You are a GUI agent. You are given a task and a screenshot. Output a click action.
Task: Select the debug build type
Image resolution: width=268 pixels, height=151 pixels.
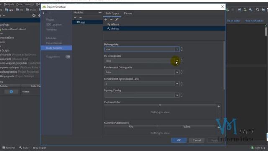pos(164,29)
